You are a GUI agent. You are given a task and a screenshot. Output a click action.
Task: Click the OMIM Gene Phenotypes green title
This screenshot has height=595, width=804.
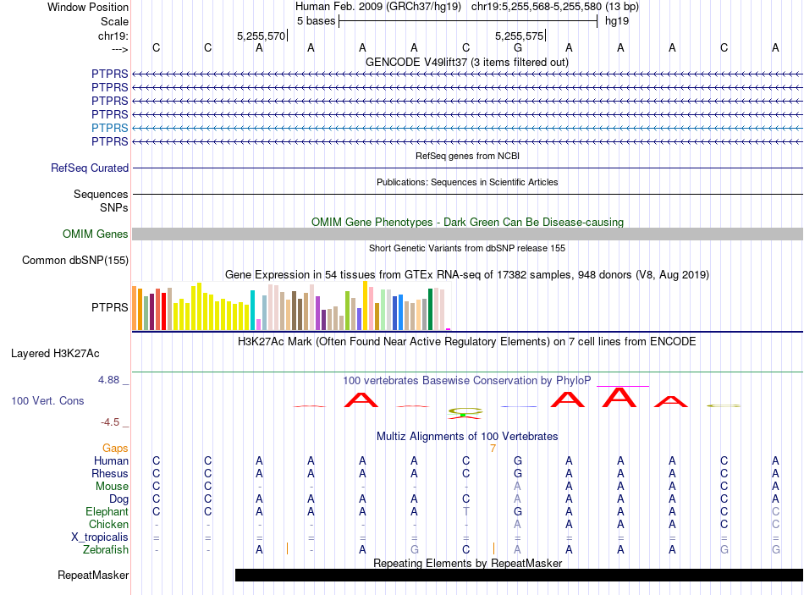pos(467,222)
